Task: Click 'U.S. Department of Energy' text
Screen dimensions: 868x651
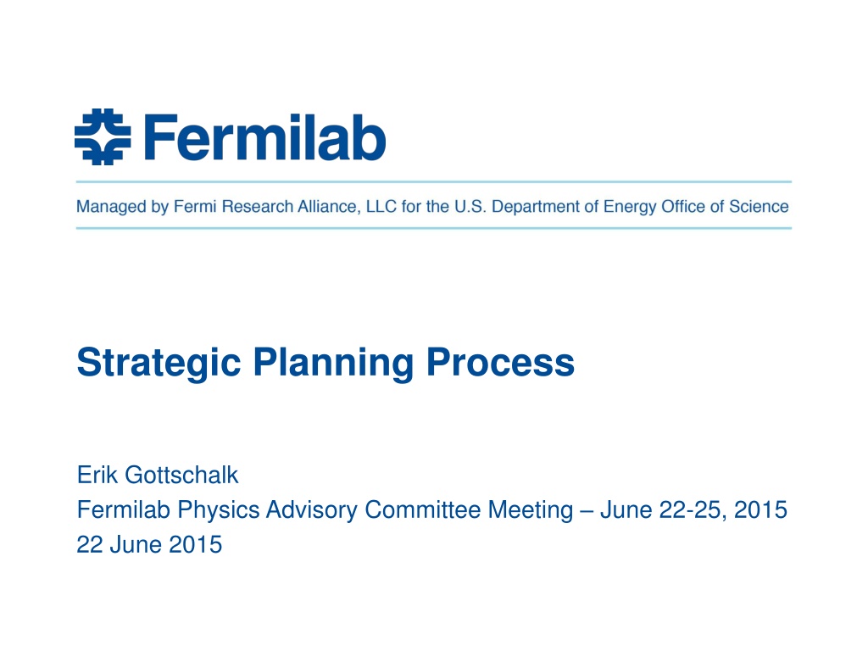Action: click(555, 207)
